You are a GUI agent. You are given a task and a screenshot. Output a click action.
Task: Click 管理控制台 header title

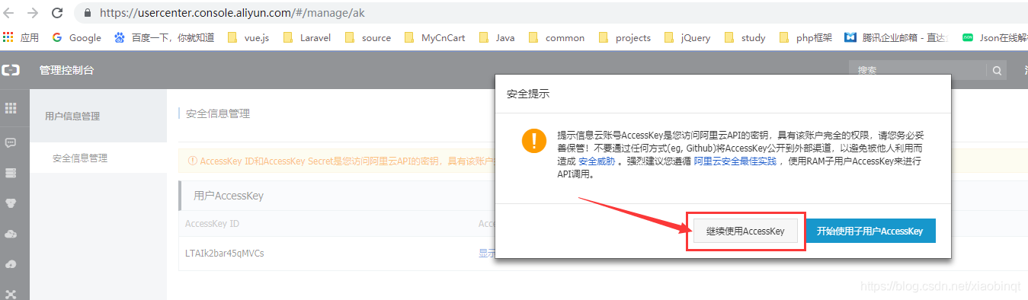click(67, 70)
